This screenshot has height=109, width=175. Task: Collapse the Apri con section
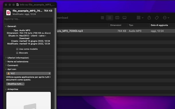pyautogui.click(x=6, y=69)
